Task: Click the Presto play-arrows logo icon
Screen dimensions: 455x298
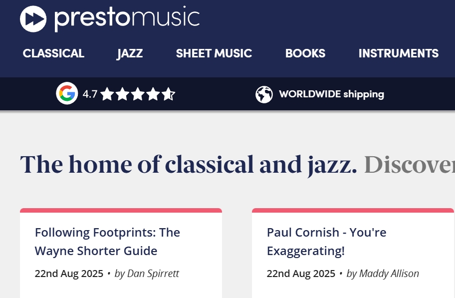Action: pyautogui.click(x=33, y=19)
